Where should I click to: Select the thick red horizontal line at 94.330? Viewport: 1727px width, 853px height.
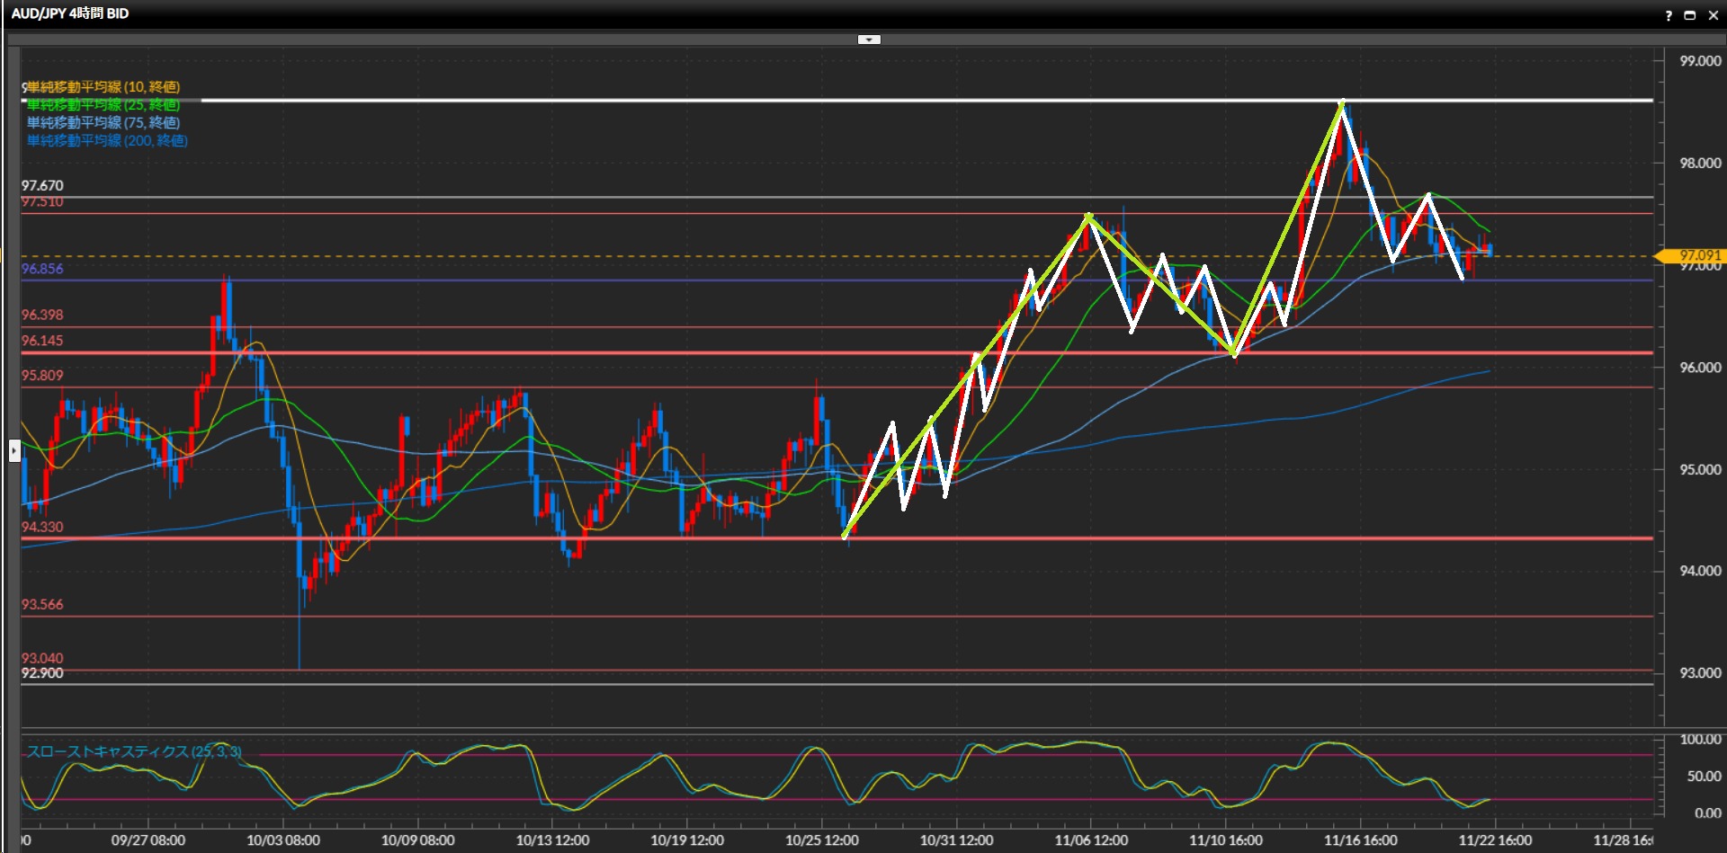point(630,538)
